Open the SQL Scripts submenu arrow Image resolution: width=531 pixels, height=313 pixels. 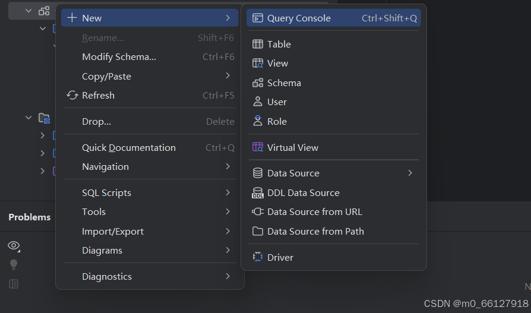click(x=228, y=192)
